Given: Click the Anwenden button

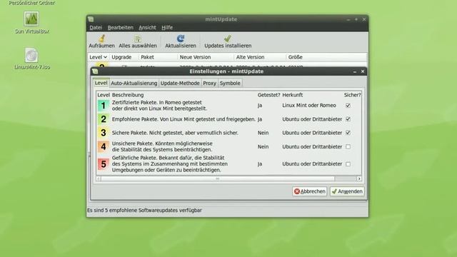Looking at the screenshot, I should (347, 191).
